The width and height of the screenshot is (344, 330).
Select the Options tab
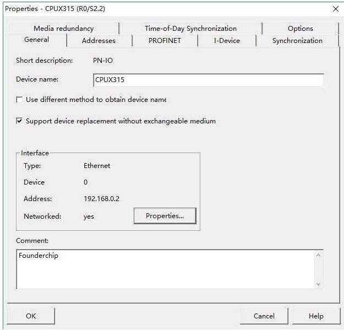coord(300,29)
